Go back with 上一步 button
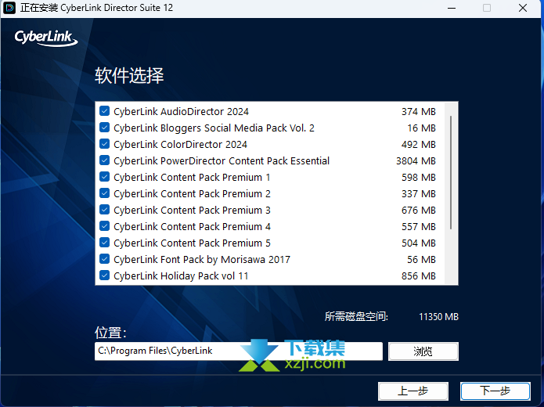The width and height of the screenshot is (544, 407). click(x=413, y=391)
